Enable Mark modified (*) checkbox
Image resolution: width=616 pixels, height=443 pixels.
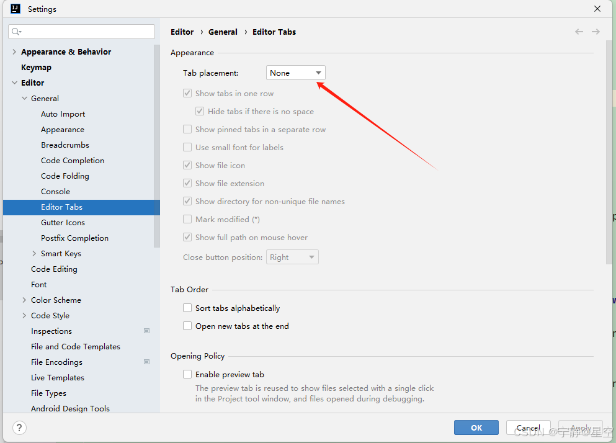(x=187, y=220)
